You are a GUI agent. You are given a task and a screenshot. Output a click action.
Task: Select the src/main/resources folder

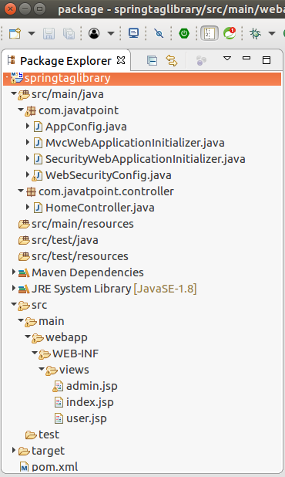tap(82, 224)
